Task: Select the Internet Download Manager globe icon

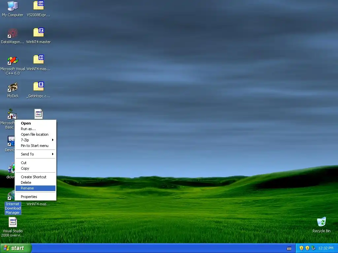Action: [11, 195]
